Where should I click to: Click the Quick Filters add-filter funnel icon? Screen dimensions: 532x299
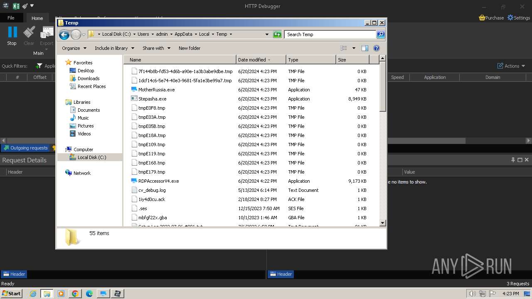point(39,66)
